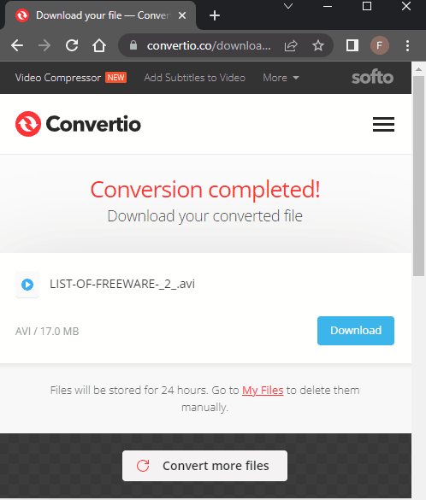
Task: Click the share page icon in address bar
Action: coord(291,45)
